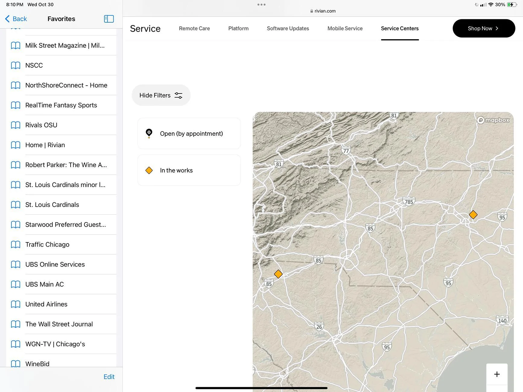Click the Mapbox logo on the map
Image resolution: width=523 pixels, height=392 pixels.
(493, 120)
